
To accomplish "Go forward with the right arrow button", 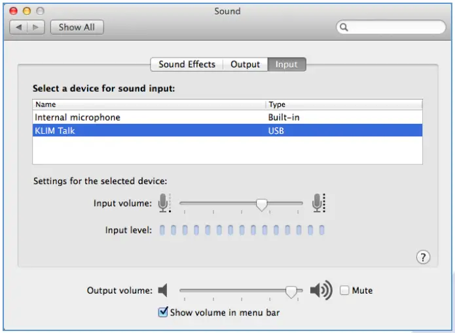I will coord(36,28).
